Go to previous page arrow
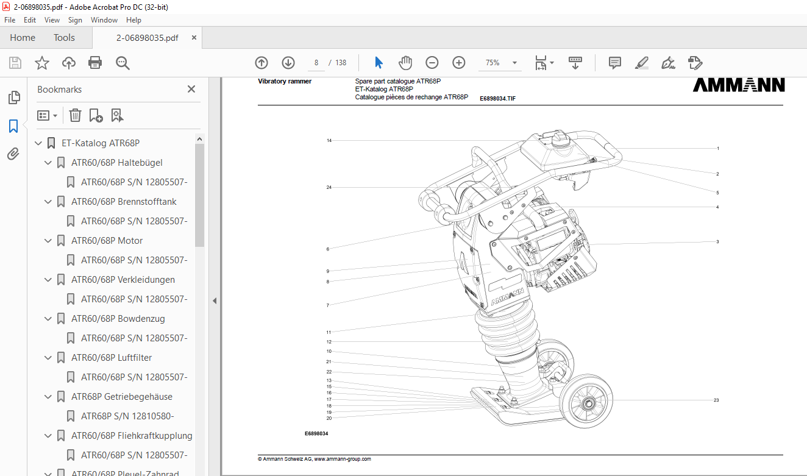 pyautogui.click(x=261, y=63)
